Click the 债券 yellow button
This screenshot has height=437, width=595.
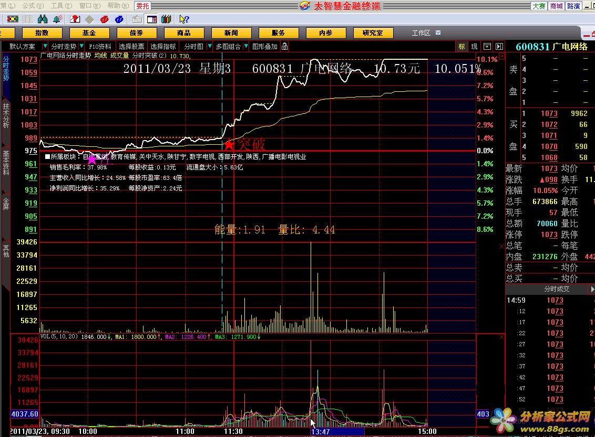pos(136,33)
